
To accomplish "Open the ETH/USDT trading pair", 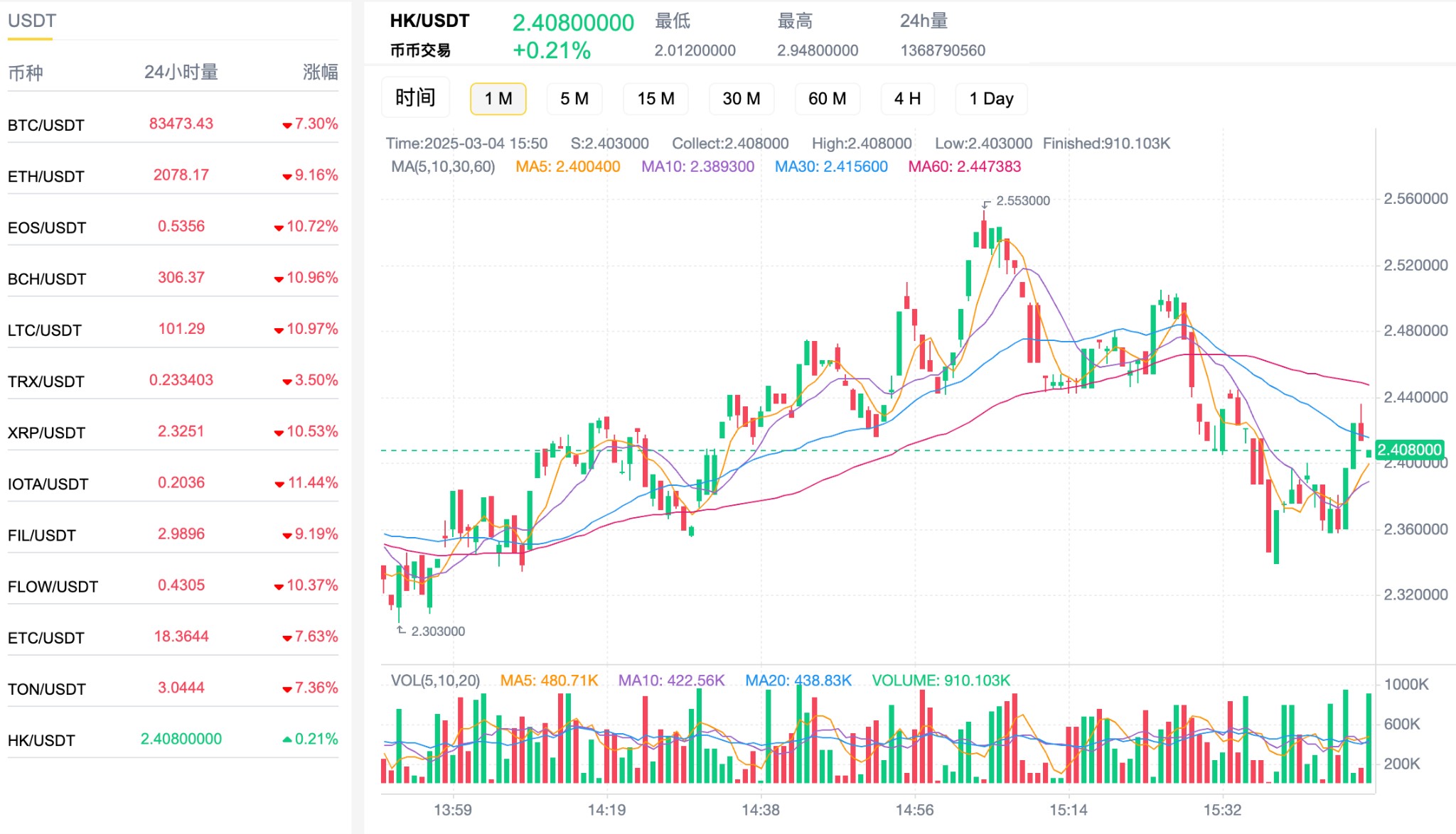I will click(x=173, y=175).
